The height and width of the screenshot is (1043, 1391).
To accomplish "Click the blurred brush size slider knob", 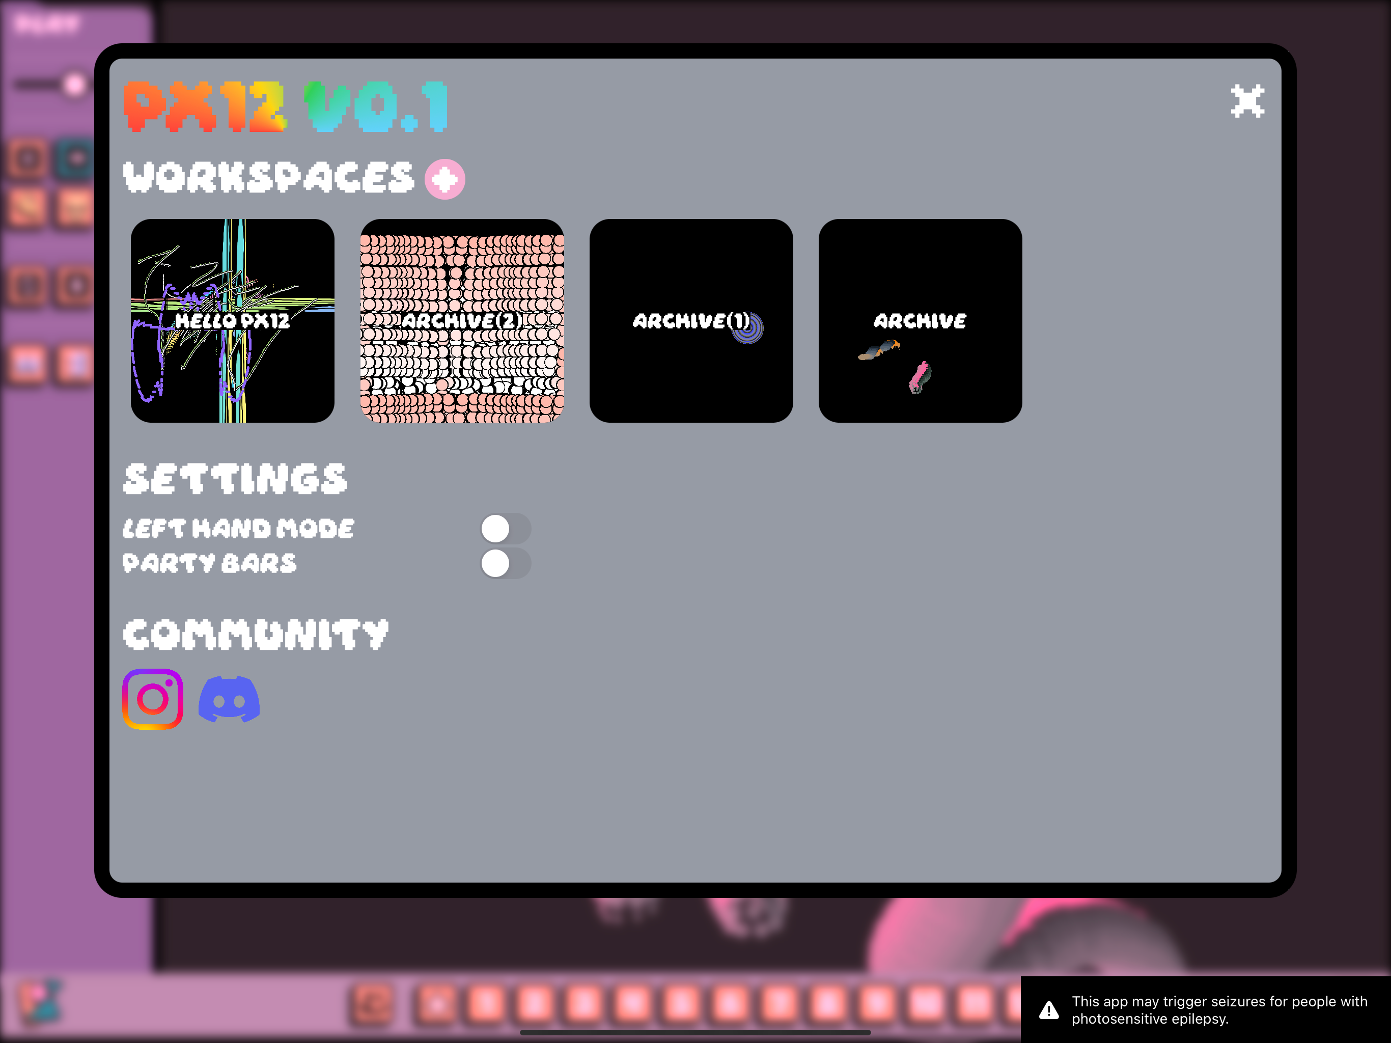I will (x=75, y=85).
